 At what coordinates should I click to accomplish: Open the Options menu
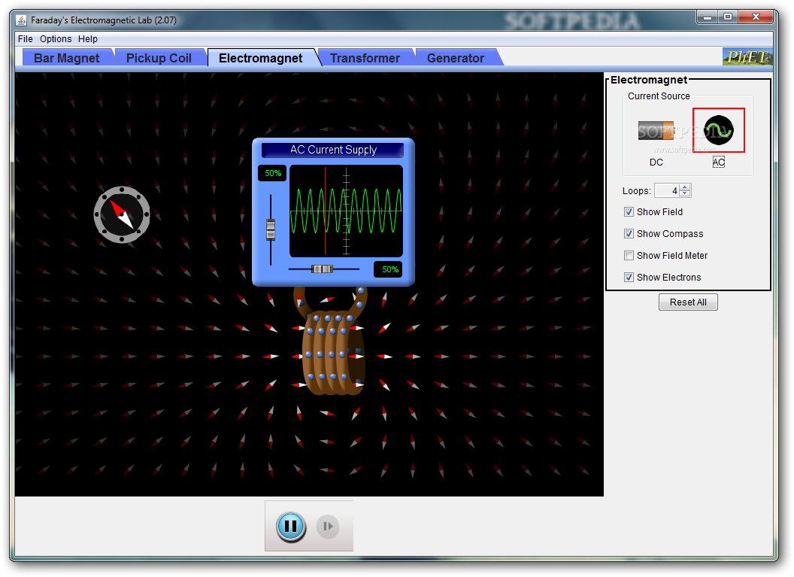(56, 39)
